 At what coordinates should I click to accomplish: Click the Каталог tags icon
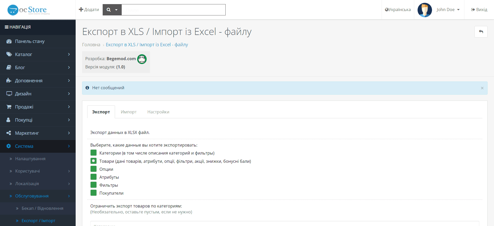9,55
